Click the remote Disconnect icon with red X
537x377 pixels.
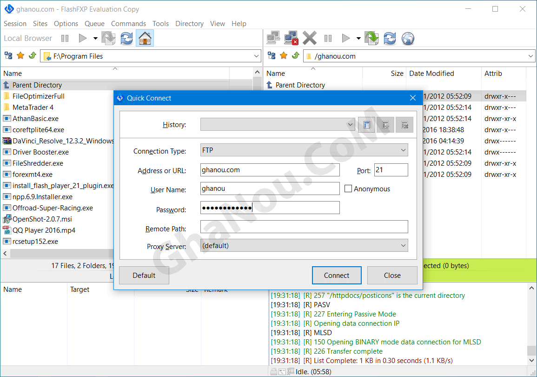292,38
